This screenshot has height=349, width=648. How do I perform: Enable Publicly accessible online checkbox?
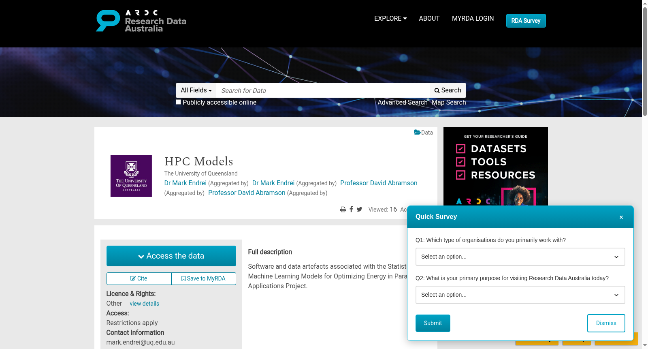[x=178, y=102]
